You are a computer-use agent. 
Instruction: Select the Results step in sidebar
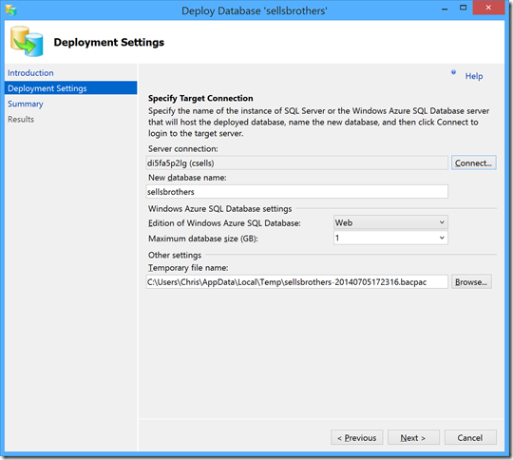tap(21, 119)
